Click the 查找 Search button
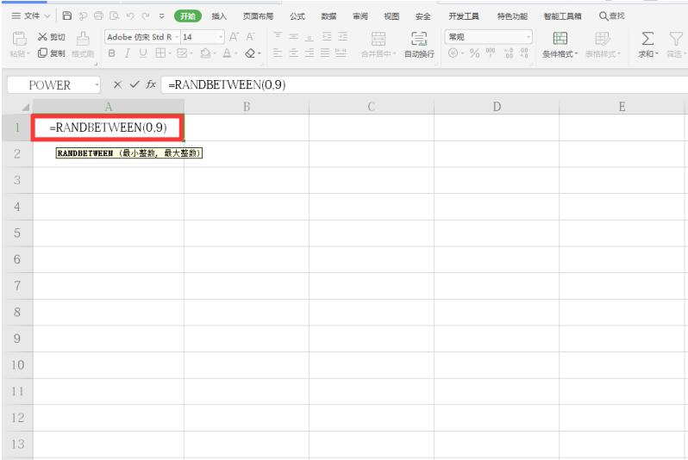Screen dimensions: 688x460 click(x=611, y=16)
